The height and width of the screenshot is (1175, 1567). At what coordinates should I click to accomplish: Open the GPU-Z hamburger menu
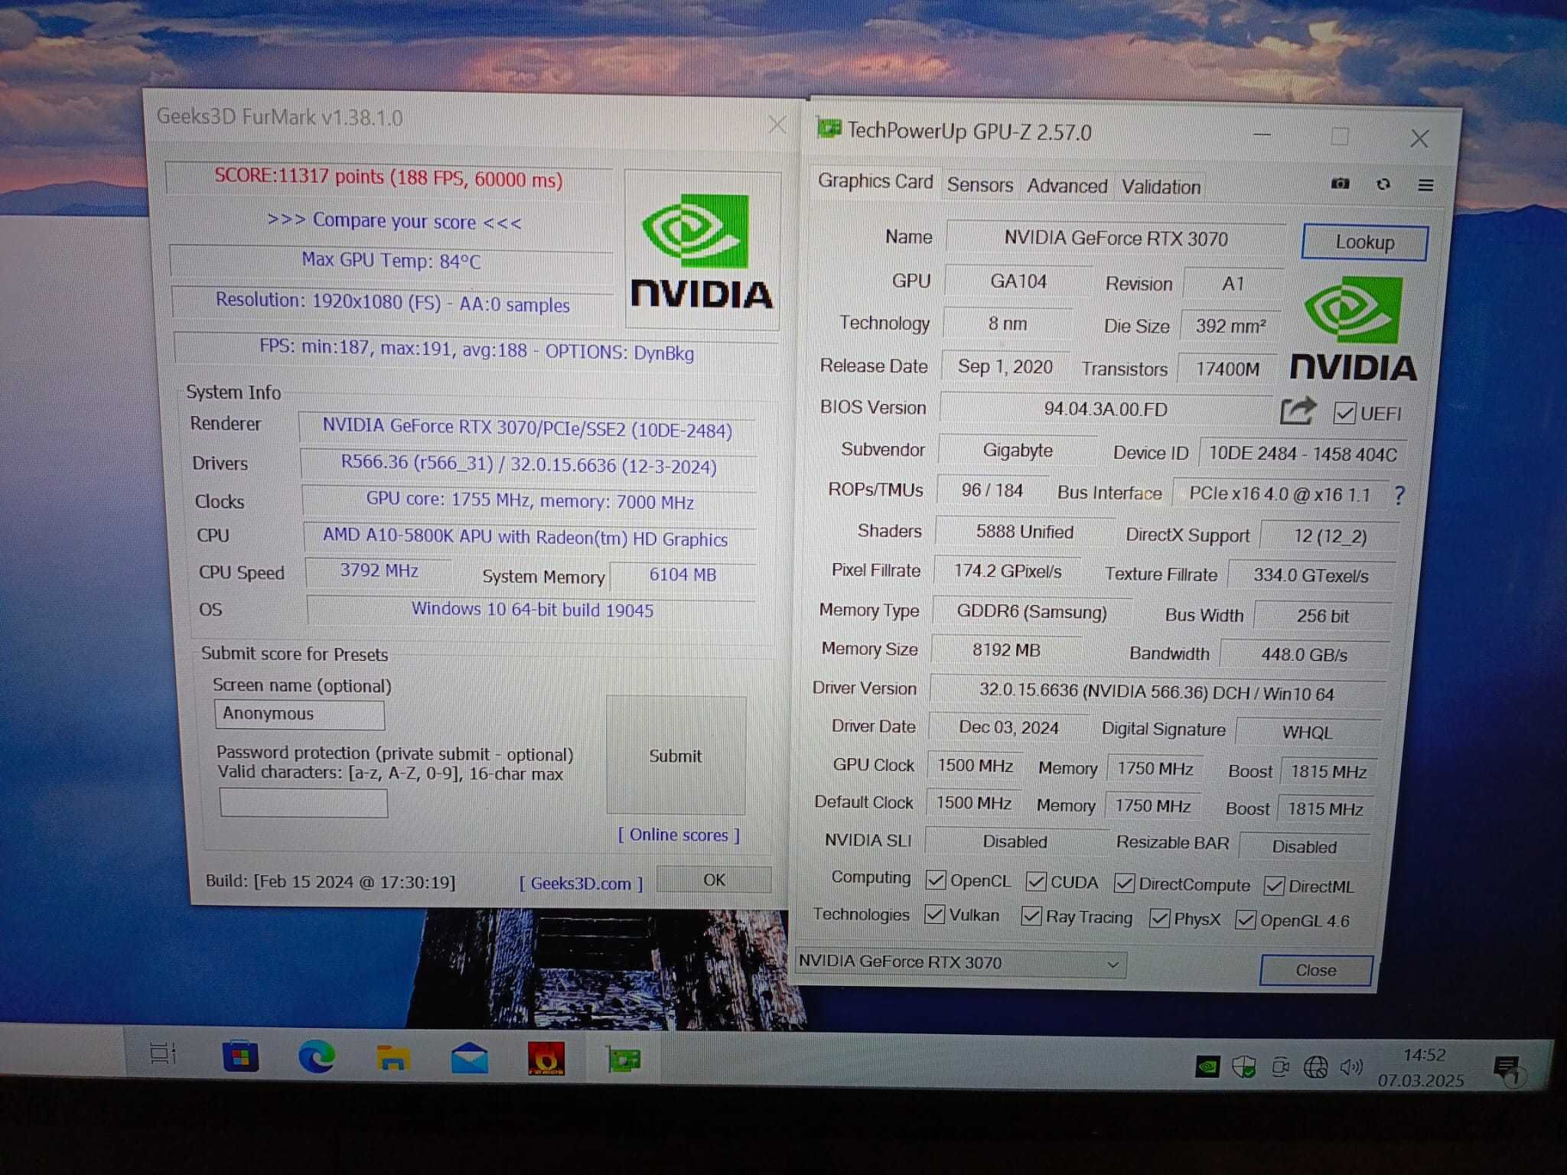point(1425,185)
